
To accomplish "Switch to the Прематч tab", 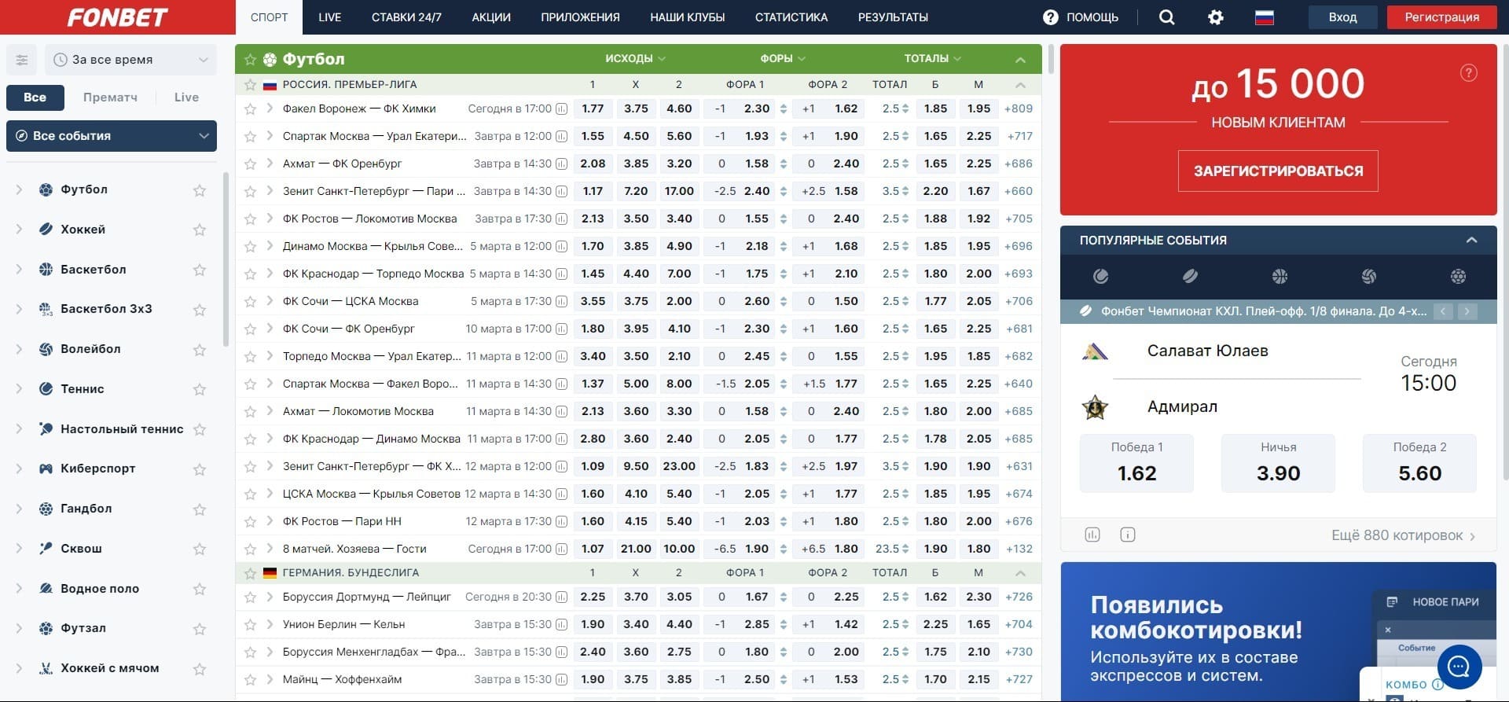I will coord(110,97).
